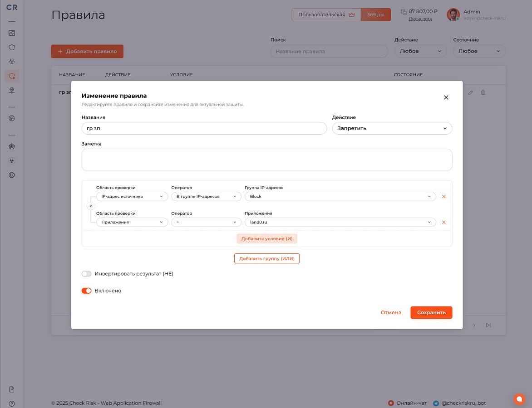The width and height of the screenshot is (532, 408).
Task: Open the document icon in sidebar bottom
Action: click(11, 389)
